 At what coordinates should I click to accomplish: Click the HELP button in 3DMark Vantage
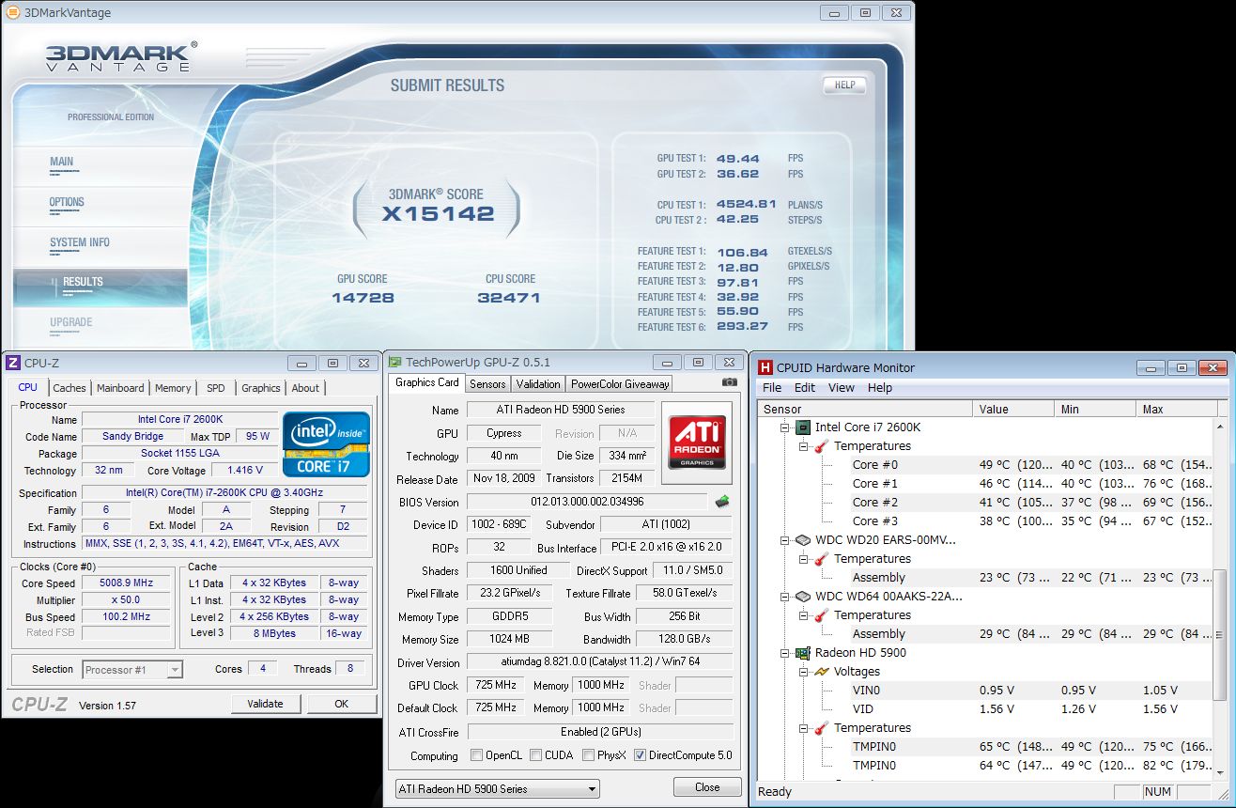tap(844, 85)
